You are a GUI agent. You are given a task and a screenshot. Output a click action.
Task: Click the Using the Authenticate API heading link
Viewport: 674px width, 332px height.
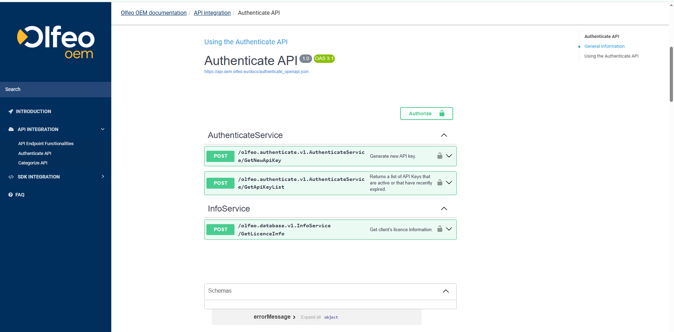coord(246,42)
